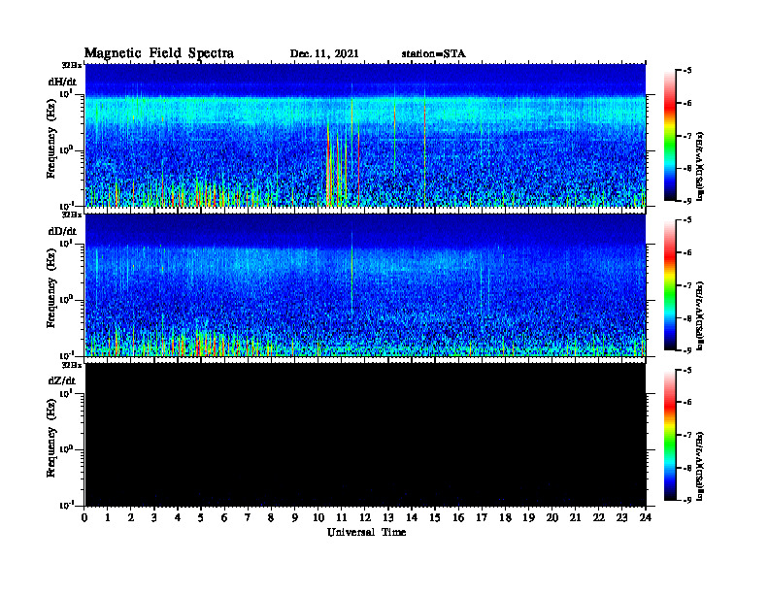Click the dD/dt spectrogram plot area
Viewport: 769px width, 594px height.
click(x=365, y=285)
